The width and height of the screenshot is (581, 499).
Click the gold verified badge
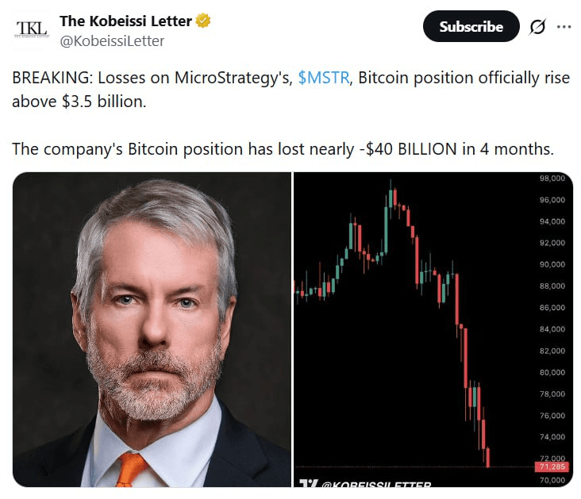point(204,21)
